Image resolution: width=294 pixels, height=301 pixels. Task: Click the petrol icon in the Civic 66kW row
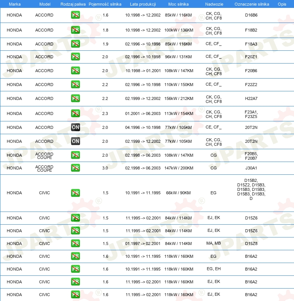(75, 193)
